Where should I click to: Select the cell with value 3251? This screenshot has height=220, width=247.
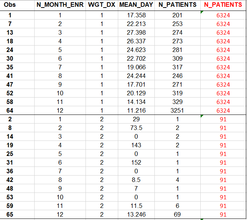178,110
